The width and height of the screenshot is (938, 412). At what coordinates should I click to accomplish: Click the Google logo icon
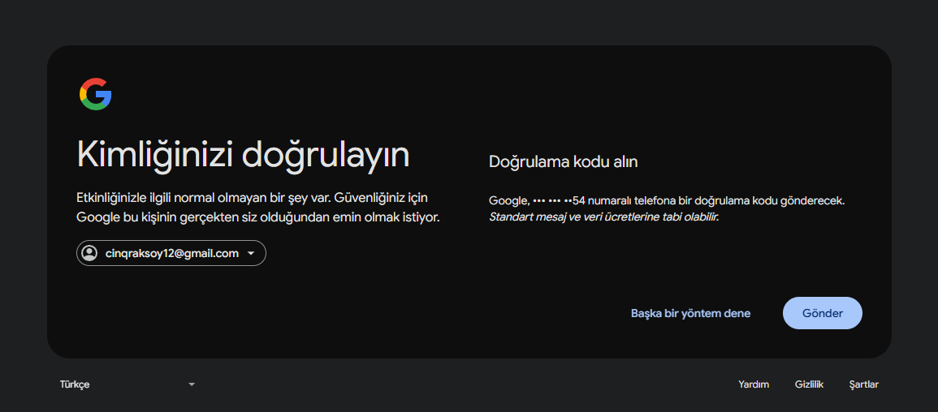[96, 94]
